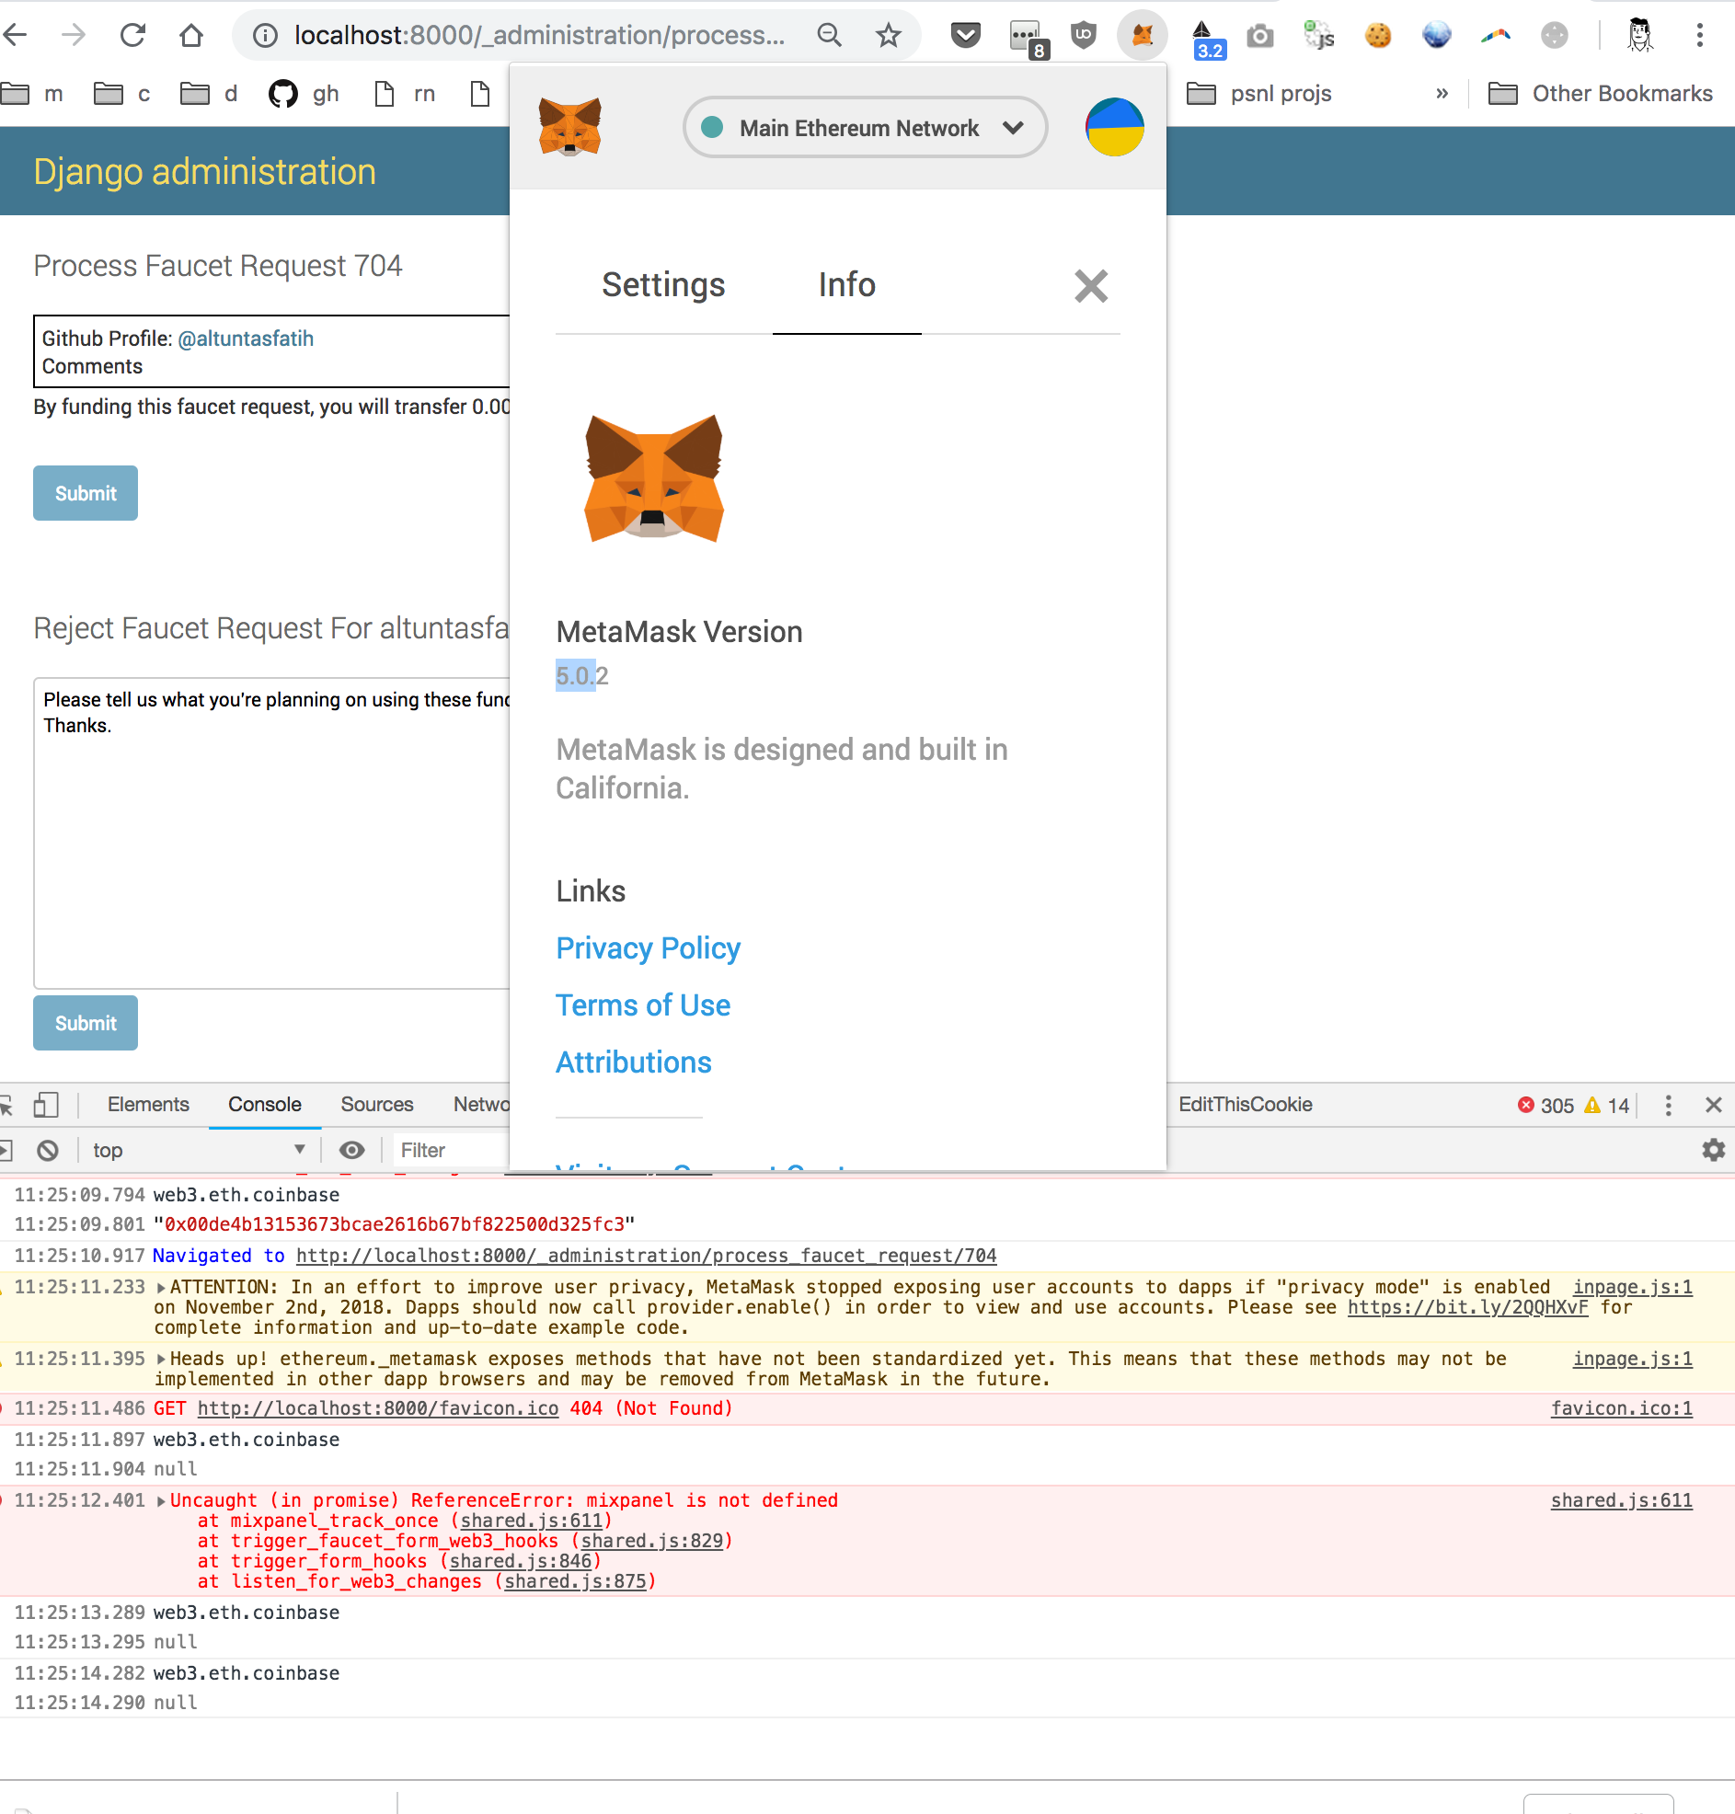The width and height of the screenshot is (1735, 1814).
Task: Expand the hidden bookmarks chevron
Action: [1441, 94]
